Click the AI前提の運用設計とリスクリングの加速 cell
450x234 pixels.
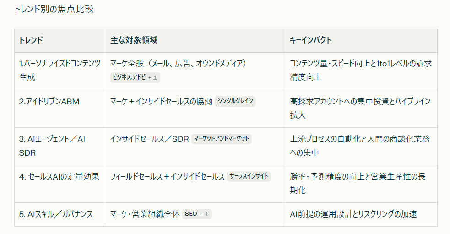pyautogui.click(x=361, y=214)
